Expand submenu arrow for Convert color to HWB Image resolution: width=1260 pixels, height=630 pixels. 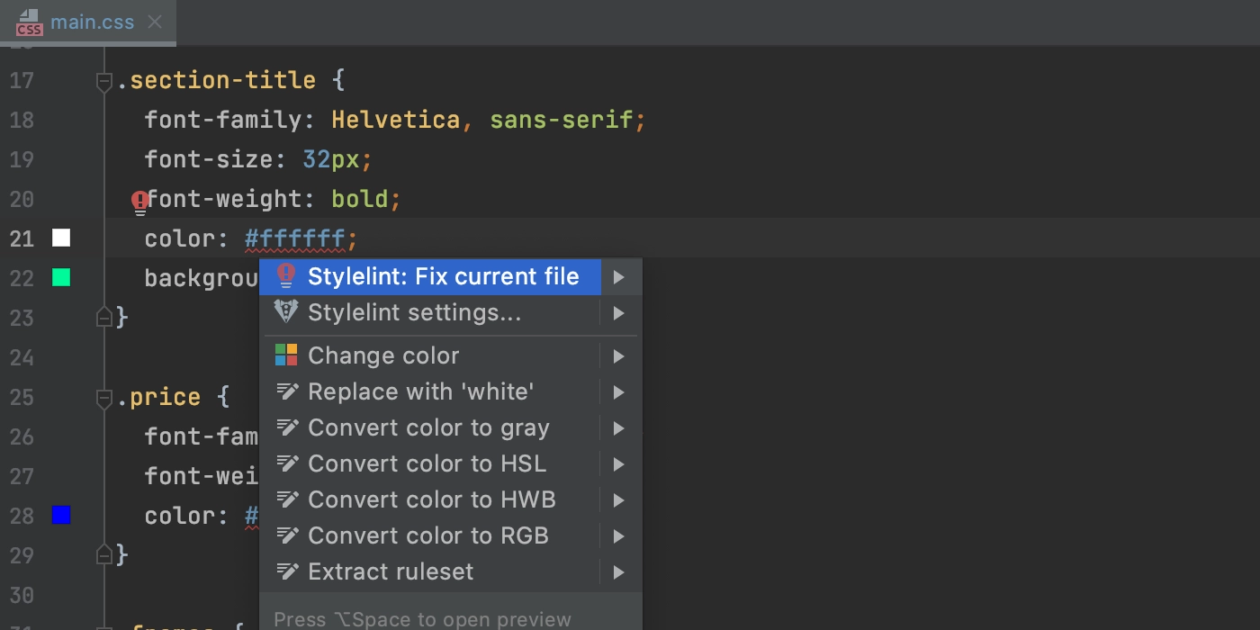click(x=619, y=500)
